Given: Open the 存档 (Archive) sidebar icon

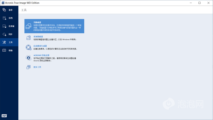Looking at the screenshot, I should [x=4, y=18].
